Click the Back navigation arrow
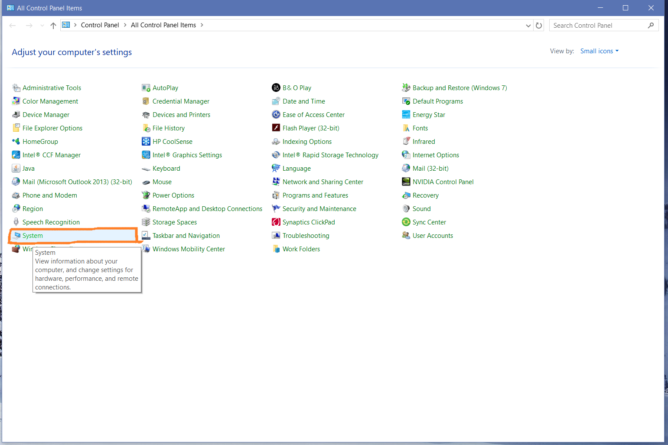 click(13, 26)
